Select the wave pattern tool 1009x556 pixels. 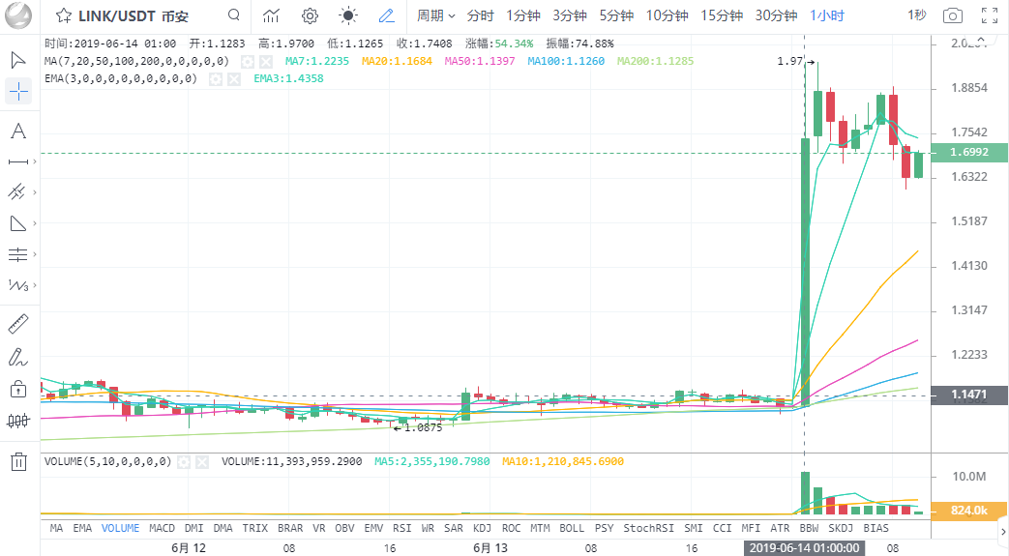coord(18,285)
